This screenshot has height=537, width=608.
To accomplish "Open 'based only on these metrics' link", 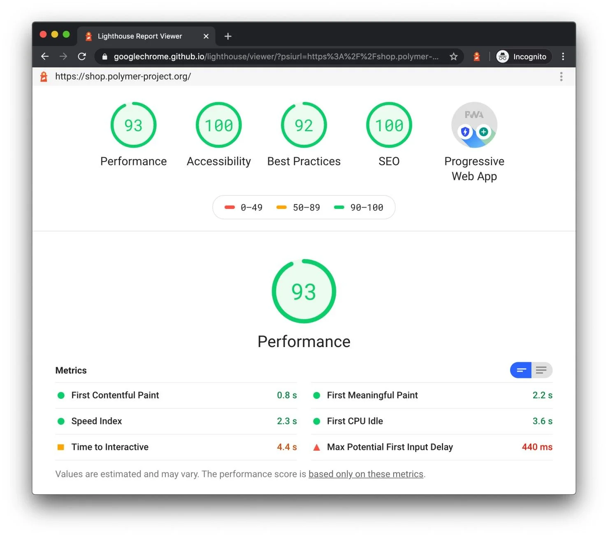I will coord(366,474).
